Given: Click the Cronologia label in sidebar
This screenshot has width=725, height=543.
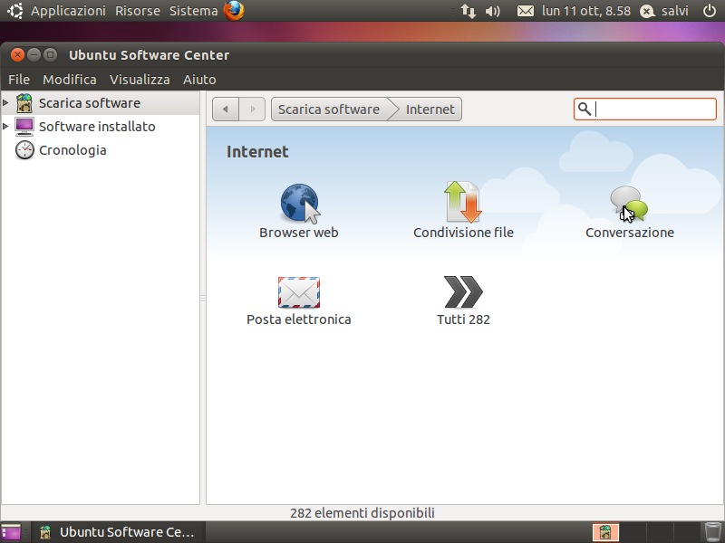Looking at the screenshot, I should pyautogui.click(x=72, y=150).
